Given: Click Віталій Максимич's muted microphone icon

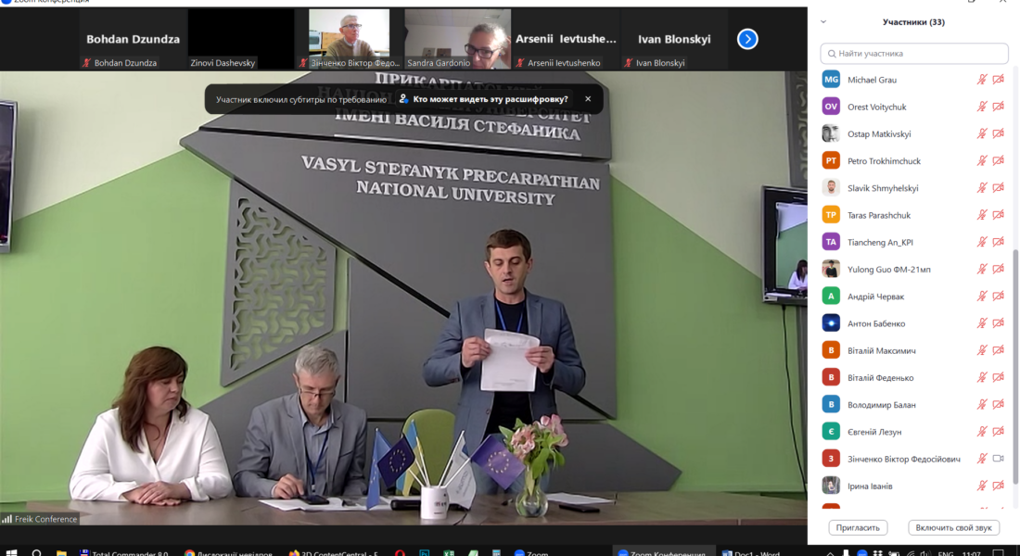Looking at the screenshot, I should coord(982,350).
